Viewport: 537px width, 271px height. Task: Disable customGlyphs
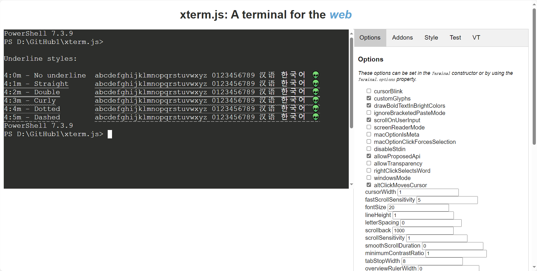click(x=369, y=98)
